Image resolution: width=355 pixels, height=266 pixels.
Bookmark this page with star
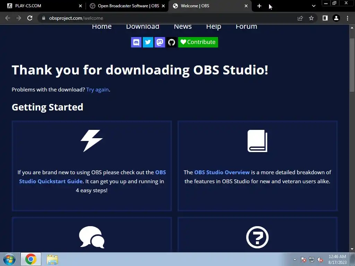pyautogui.click(x=311, y=18)
